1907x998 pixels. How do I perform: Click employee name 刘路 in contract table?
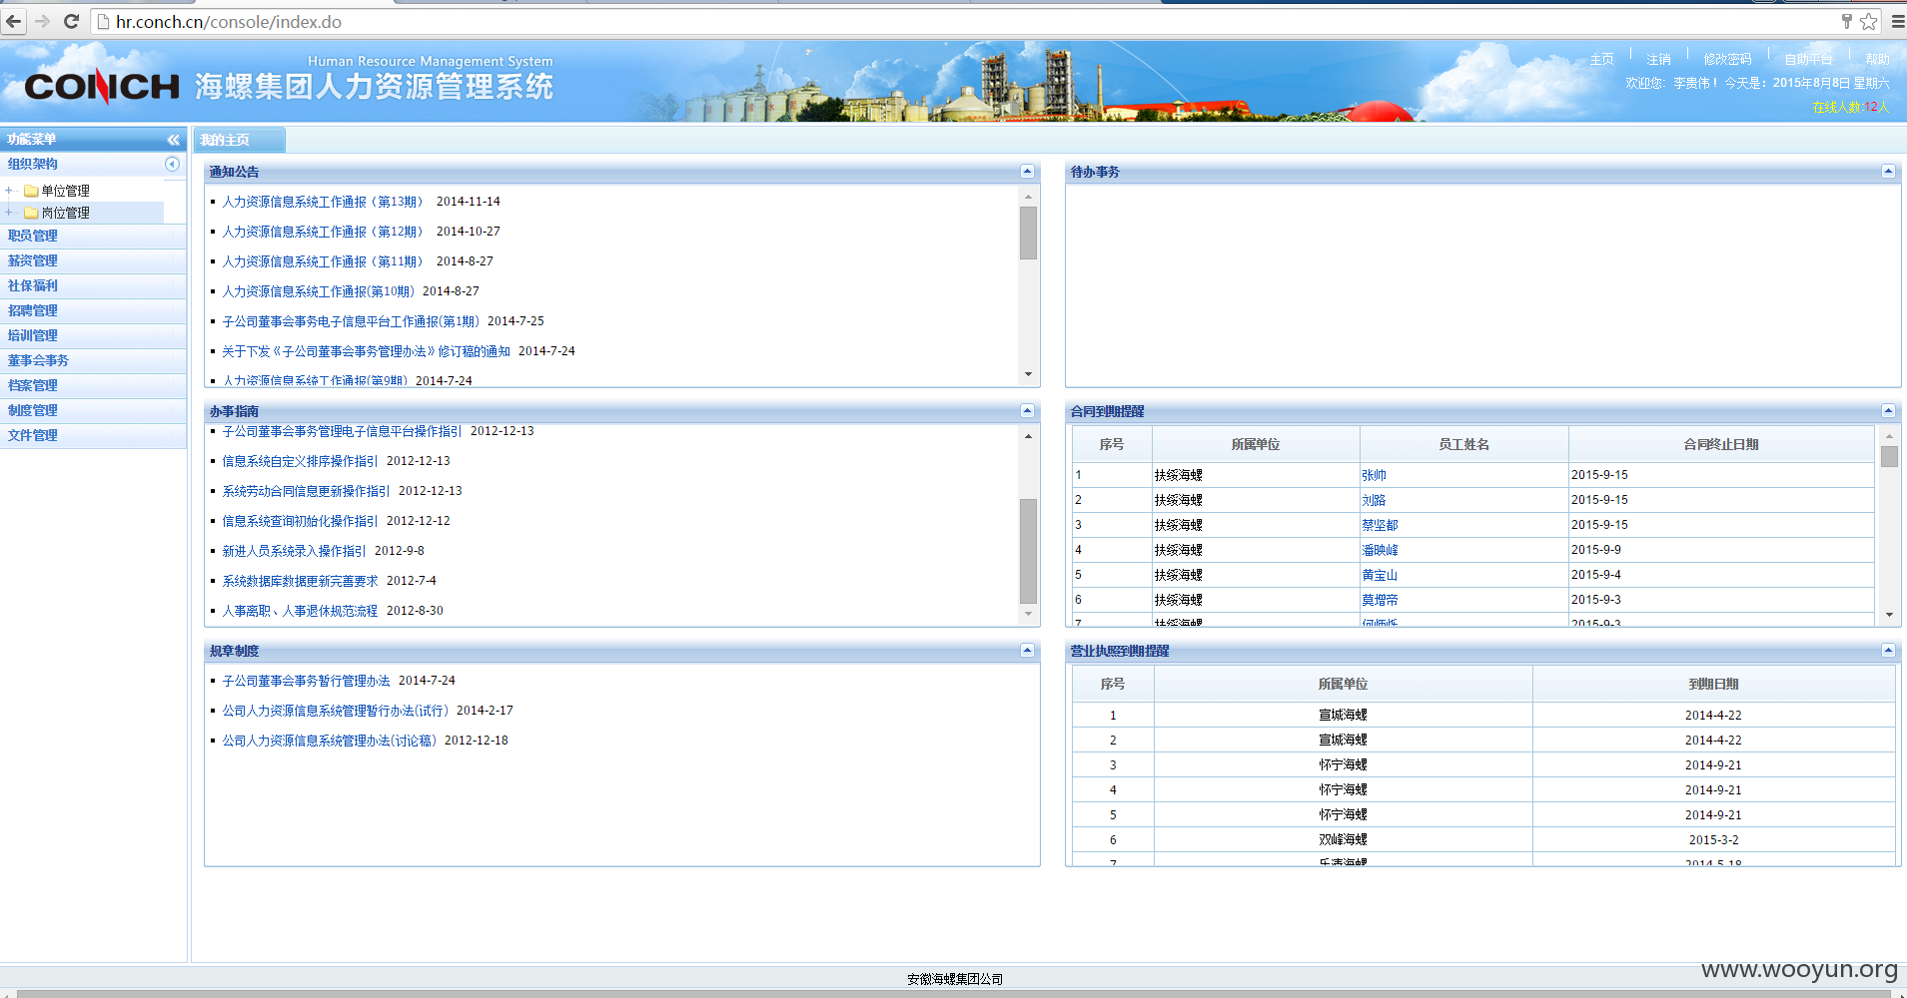tap(1374, 500)
